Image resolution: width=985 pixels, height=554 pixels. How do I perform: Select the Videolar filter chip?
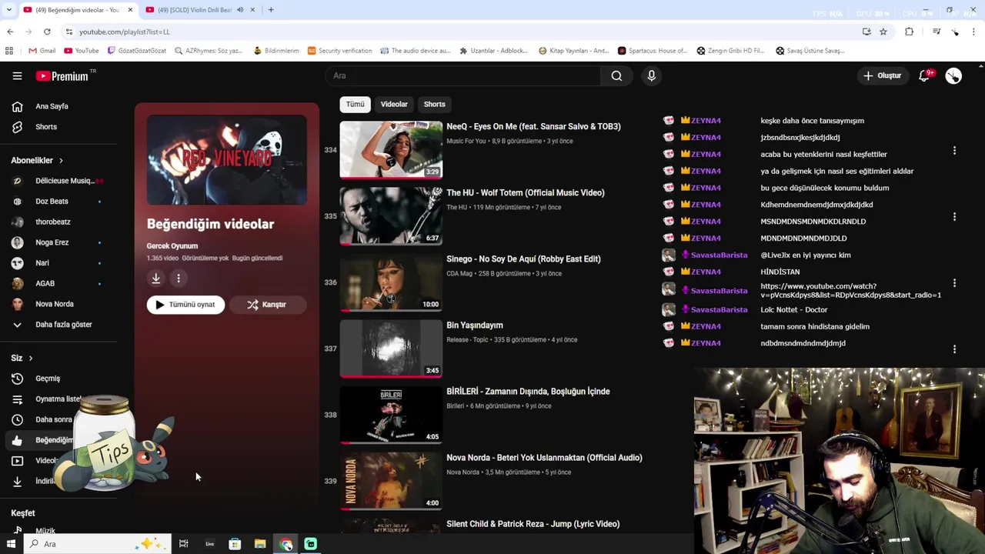(394, 104)
